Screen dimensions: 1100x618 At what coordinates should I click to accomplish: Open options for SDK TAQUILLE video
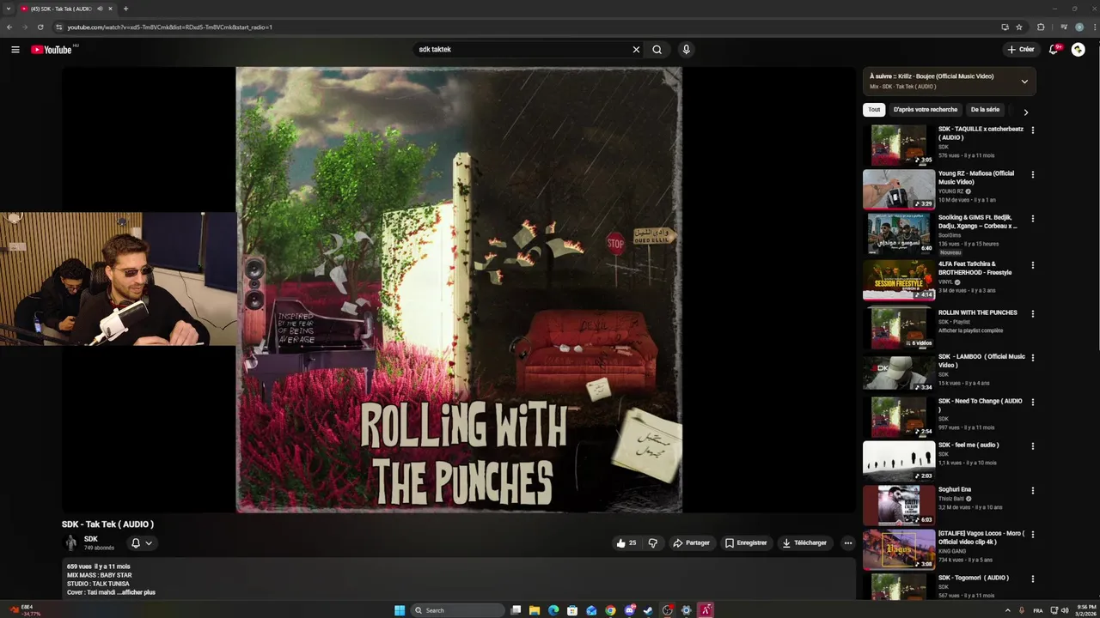point(1033,130)
